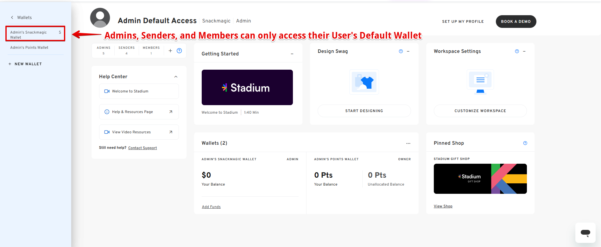The image size is (601, 247).
Task: Collapse the Help Center section
Action: pos(176,77)
